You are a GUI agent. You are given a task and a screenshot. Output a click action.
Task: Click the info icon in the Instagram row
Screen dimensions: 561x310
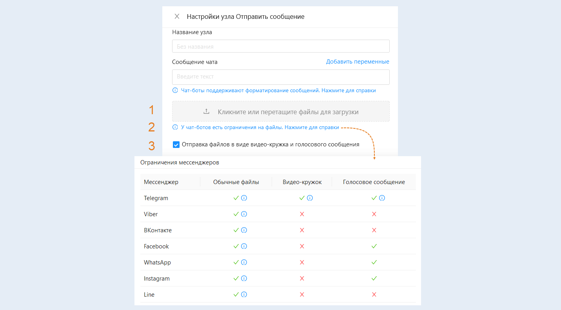coord(244,279)
